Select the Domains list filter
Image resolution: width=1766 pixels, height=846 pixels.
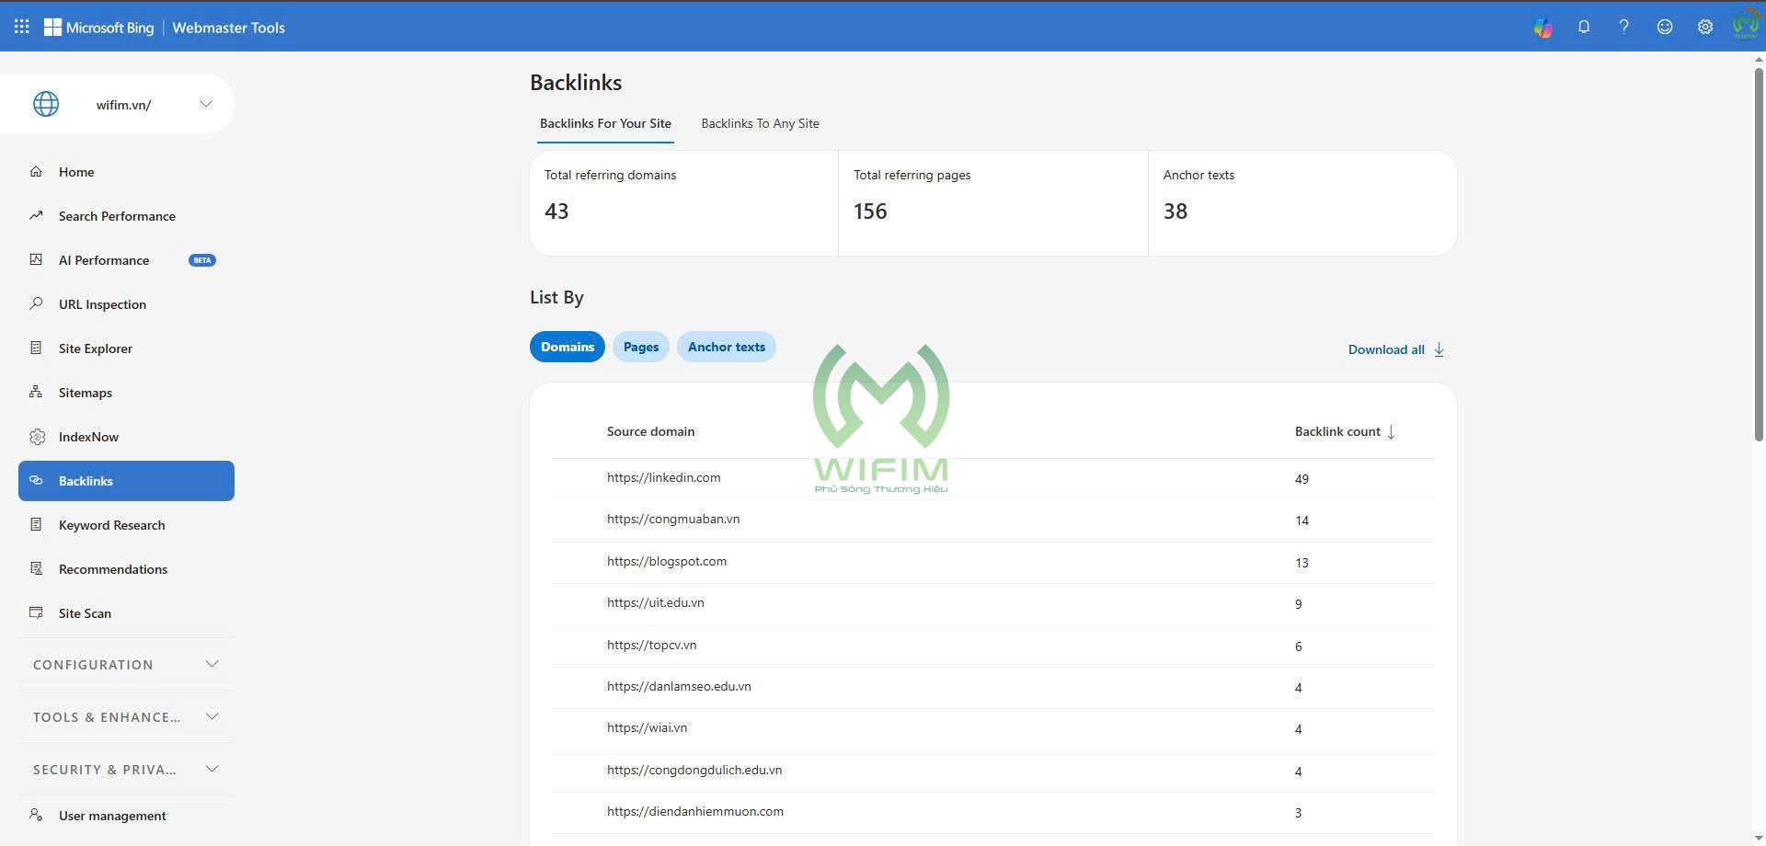pyautogui.click(x=568, y=347)
